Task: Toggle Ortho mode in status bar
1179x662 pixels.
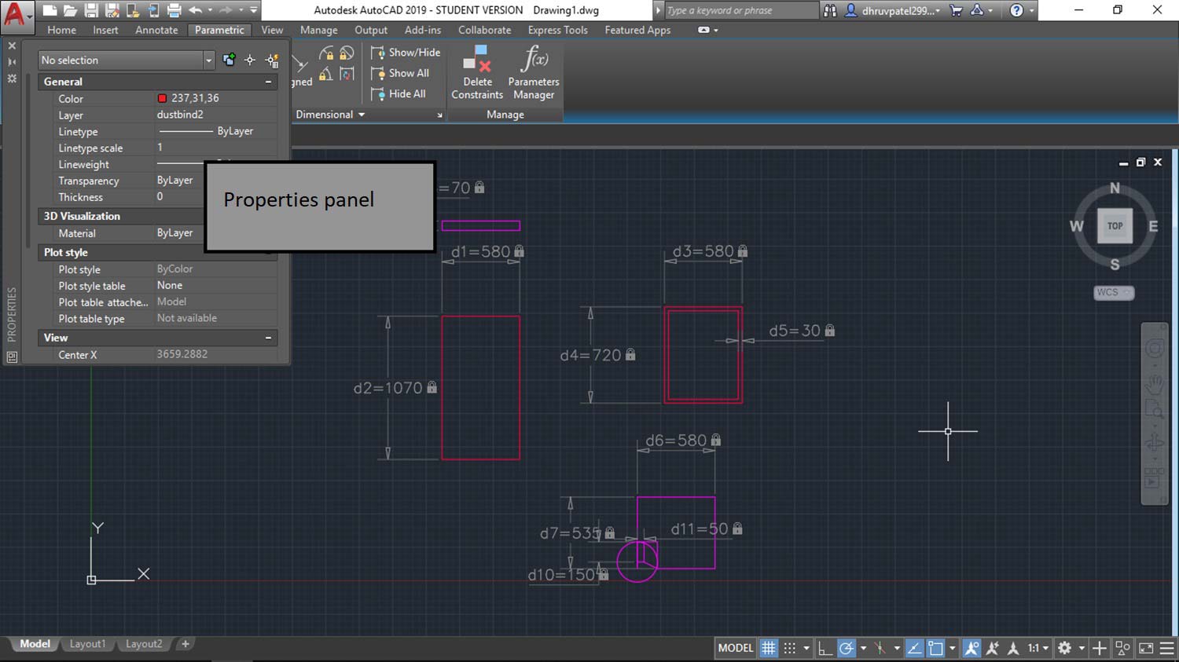Action: tap(825, 648)
